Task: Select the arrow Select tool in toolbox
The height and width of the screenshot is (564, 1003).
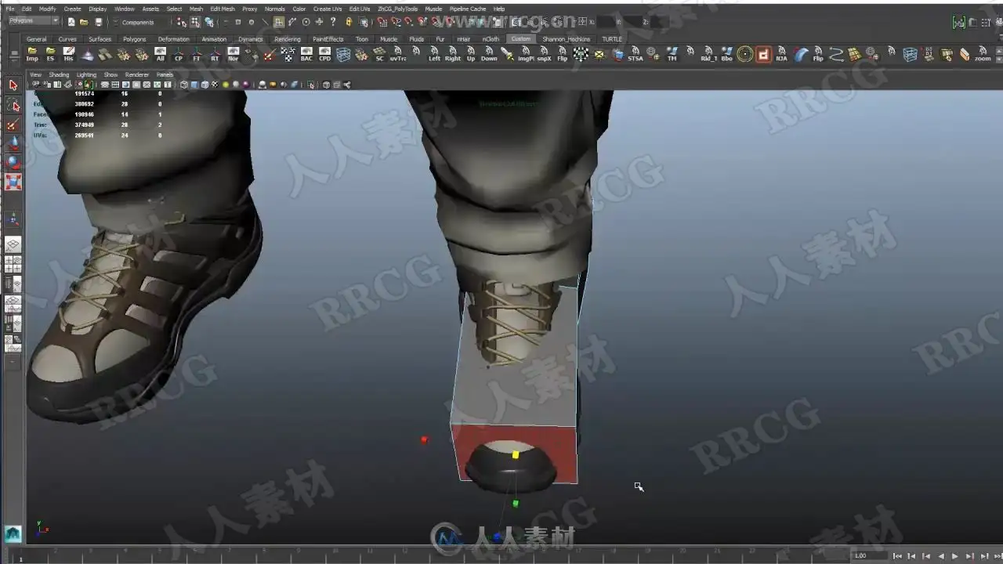Action: [13, 85]
